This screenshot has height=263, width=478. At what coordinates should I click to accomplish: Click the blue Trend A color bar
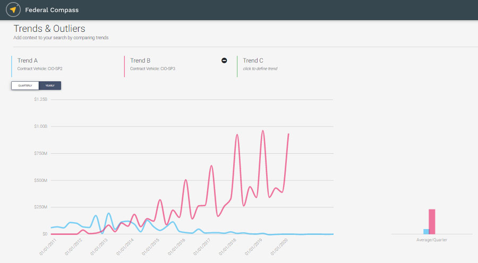pyautogui.click(x=12, y=66)
